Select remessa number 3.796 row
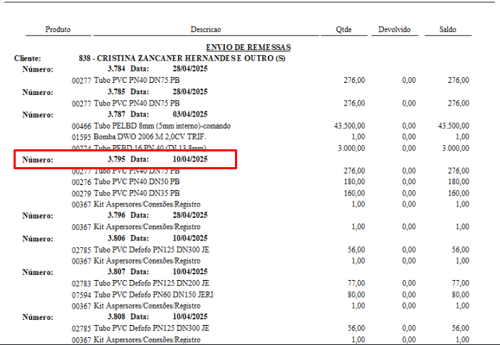 (x=115, y=216)
